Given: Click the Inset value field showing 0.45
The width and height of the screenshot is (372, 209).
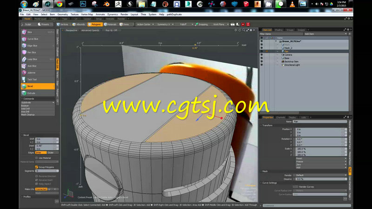Looking at the screenshot, I should coord(47,146).
